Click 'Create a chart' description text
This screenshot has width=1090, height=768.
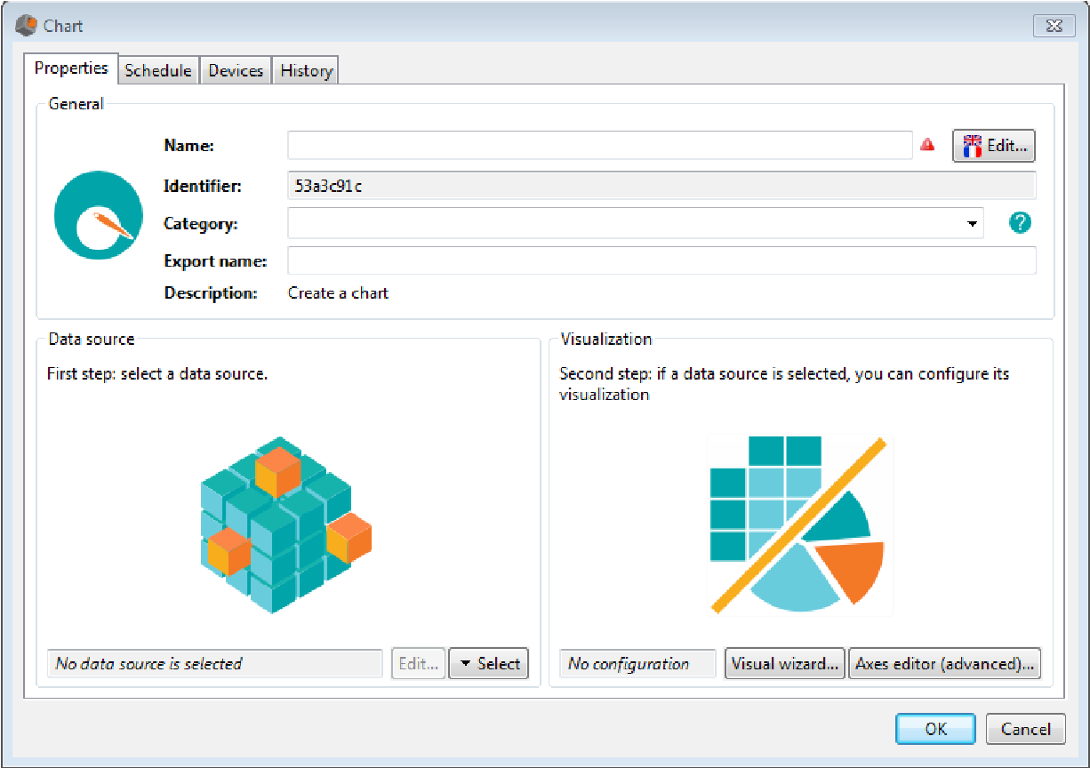pos(338,292)
